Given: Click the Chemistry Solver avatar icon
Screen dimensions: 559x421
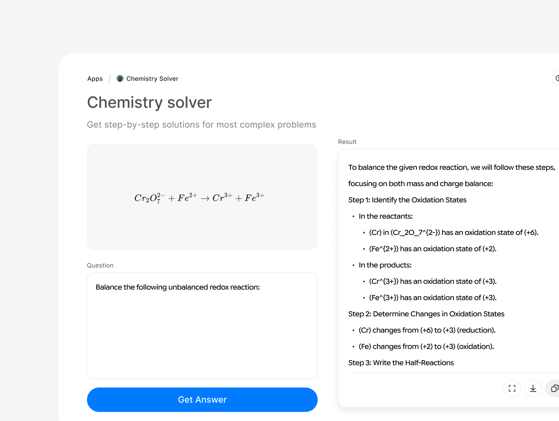Looking at the screenshot, I should pyautogui.click(x=120, y=79).
